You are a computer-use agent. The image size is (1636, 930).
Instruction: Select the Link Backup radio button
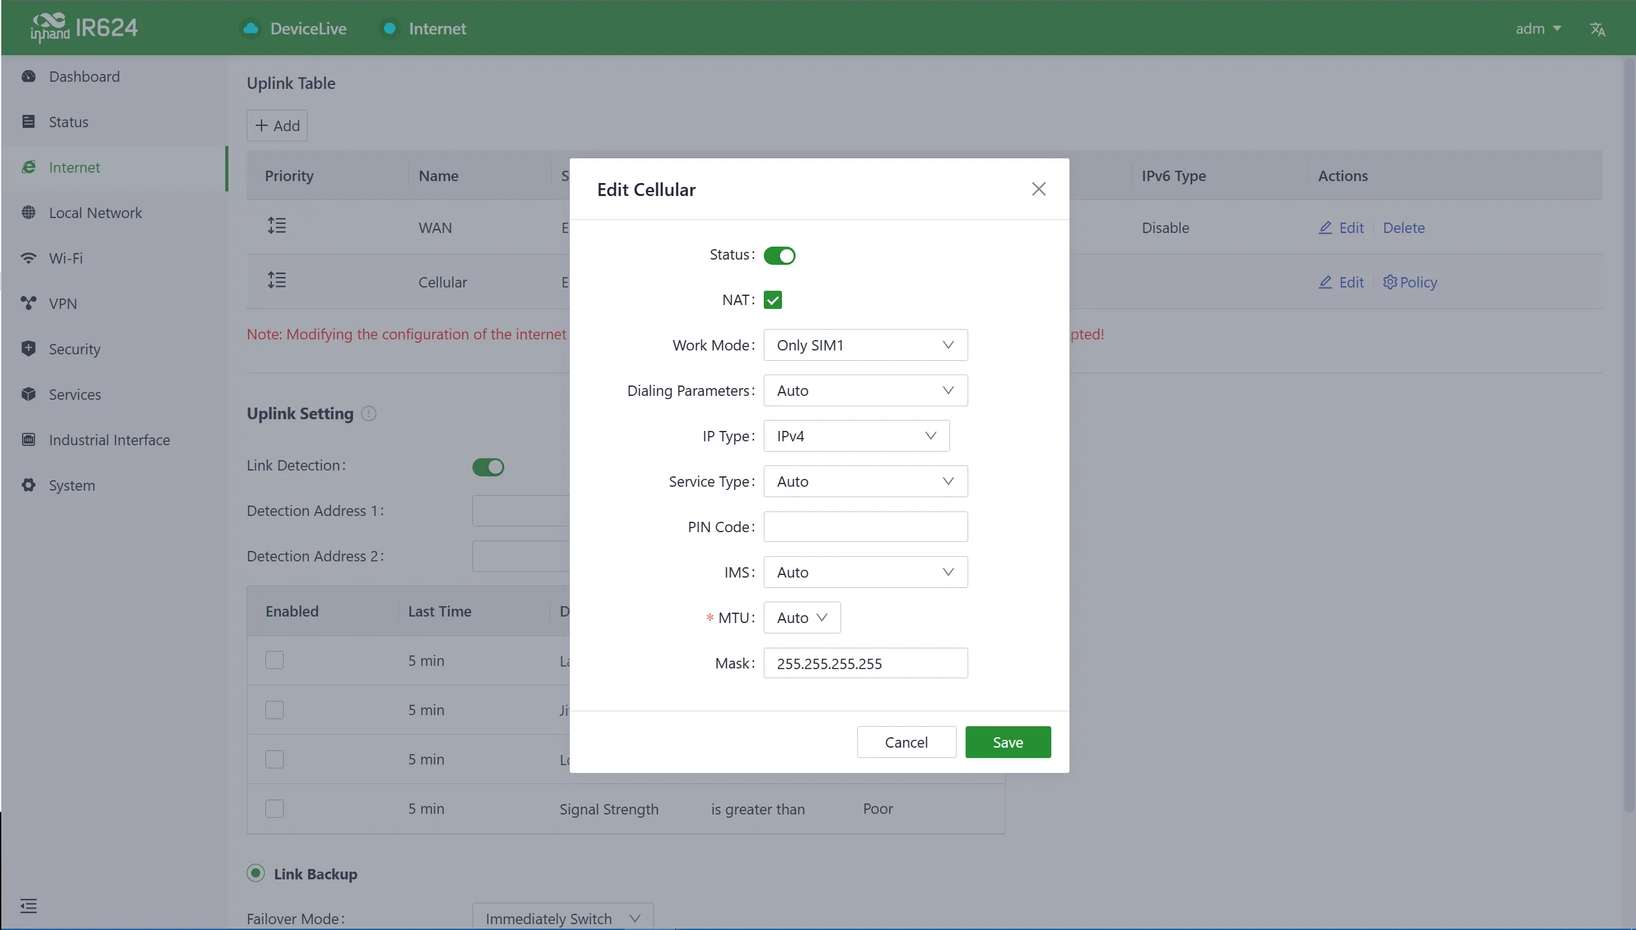(x=256, y=874)
